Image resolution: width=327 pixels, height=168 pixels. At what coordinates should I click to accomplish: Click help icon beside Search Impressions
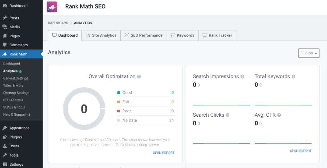(x=242, y=76)
